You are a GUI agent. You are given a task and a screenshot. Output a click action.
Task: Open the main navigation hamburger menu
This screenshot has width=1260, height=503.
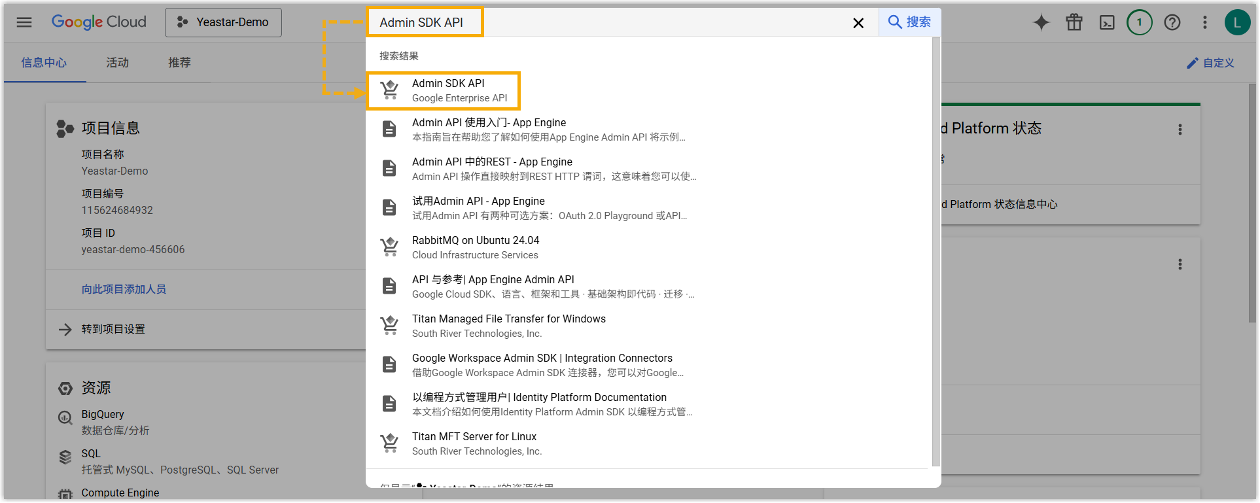click(x=24, y=22)
